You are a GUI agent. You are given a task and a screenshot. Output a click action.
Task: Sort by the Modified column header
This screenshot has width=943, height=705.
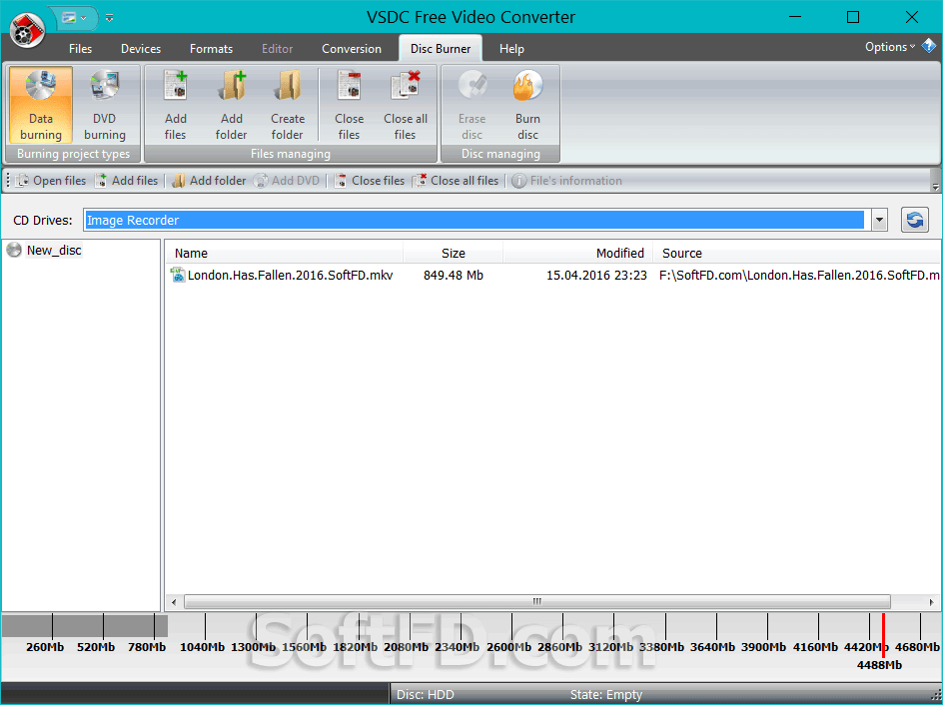pos(578,253)
